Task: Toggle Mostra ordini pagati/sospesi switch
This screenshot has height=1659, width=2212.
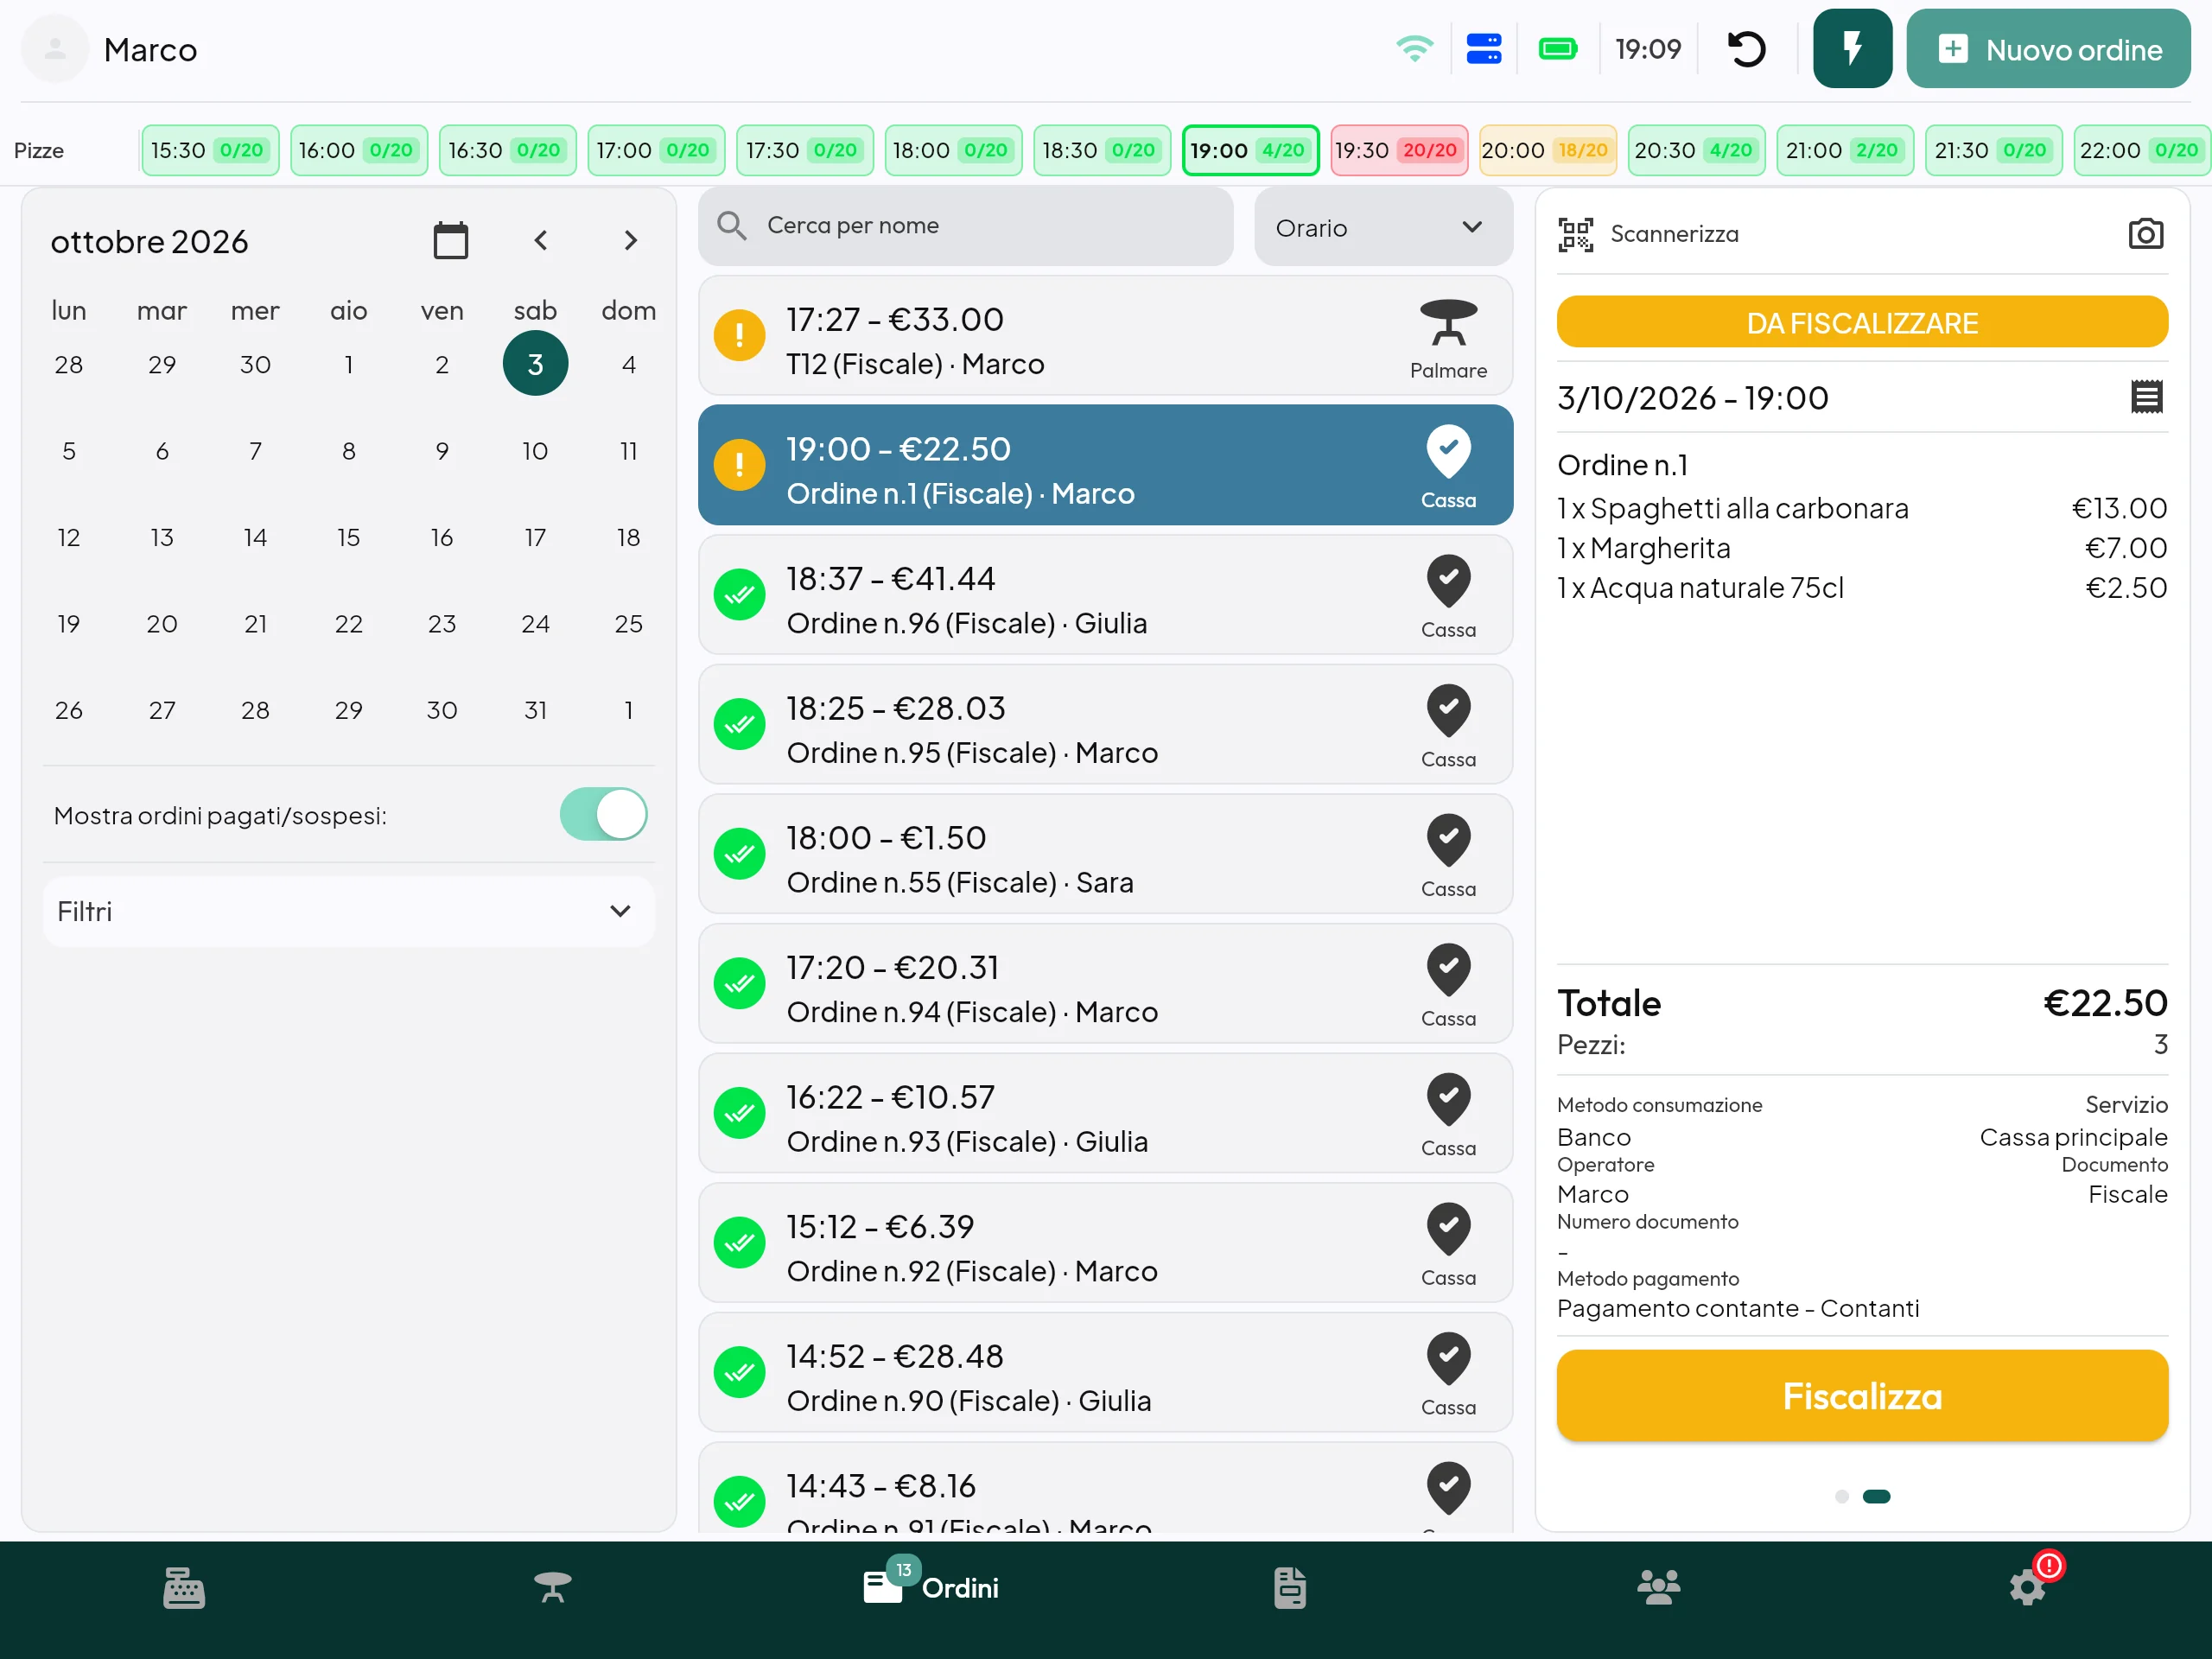Action: click(x=603, y=815)
